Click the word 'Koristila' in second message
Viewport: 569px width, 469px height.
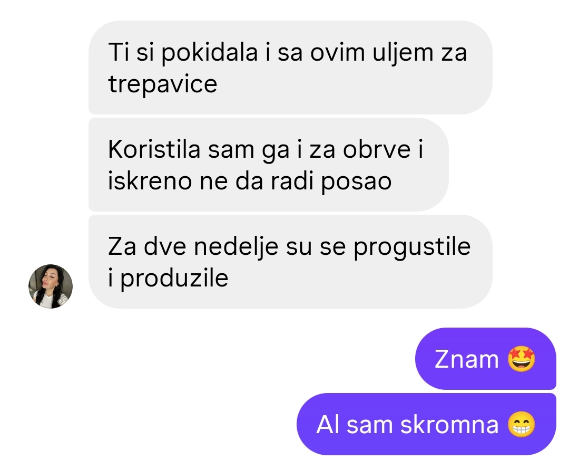coord(154,149)
